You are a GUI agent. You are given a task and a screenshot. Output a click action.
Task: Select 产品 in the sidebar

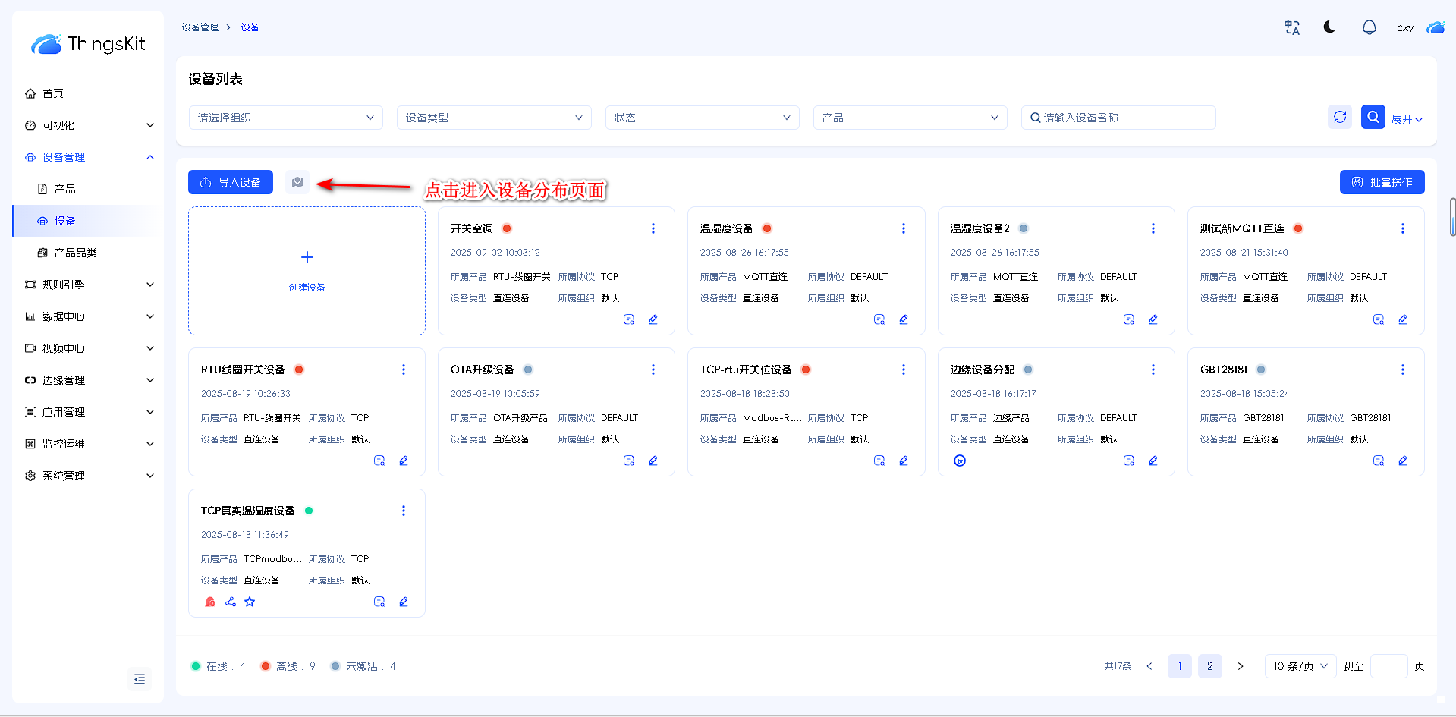tap(65, 189)
